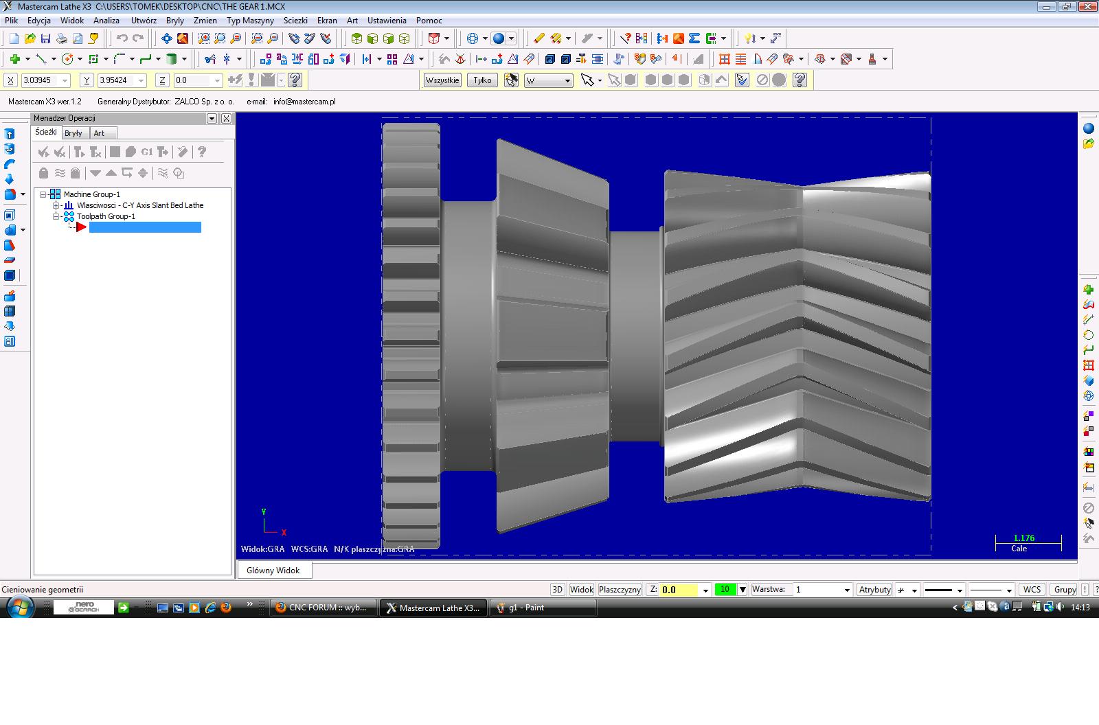Open the Typ Maszyny menu

coord(250,21)
